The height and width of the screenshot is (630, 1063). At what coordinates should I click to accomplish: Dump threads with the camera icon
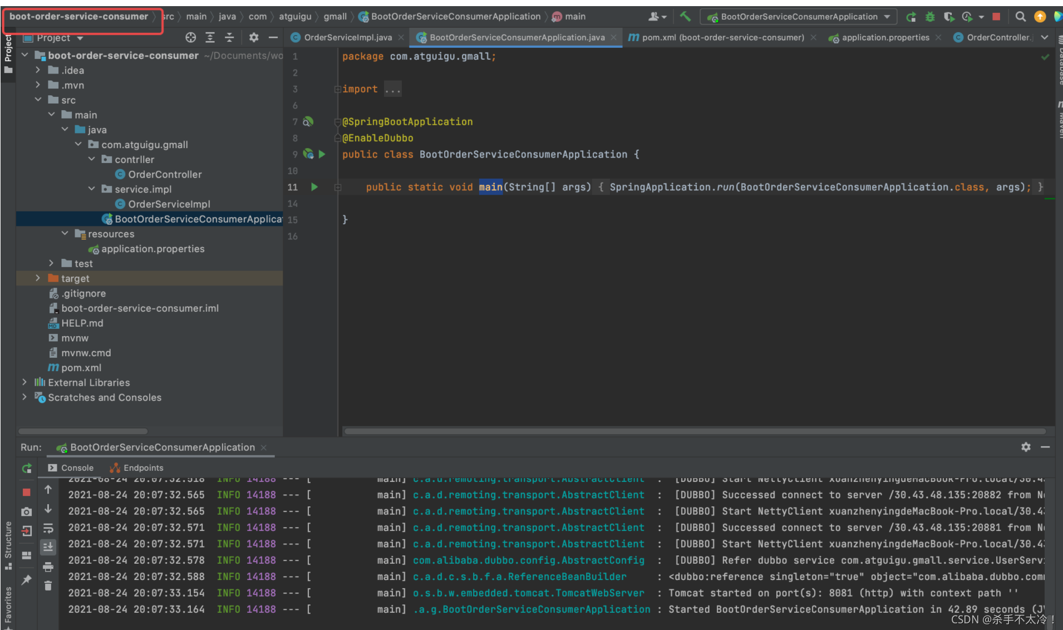(x=26, y=511)
